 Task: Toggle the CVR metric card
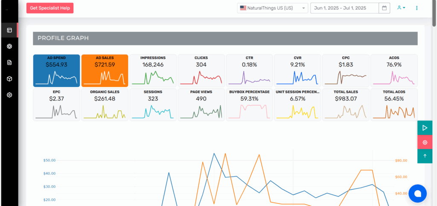coord(297,71)
